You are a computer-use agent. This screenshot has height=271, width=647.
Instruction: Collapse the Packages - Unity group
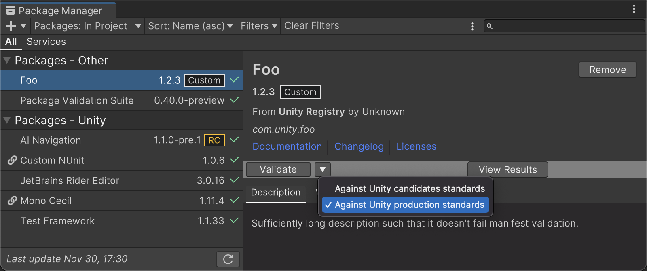coord(7,121)
